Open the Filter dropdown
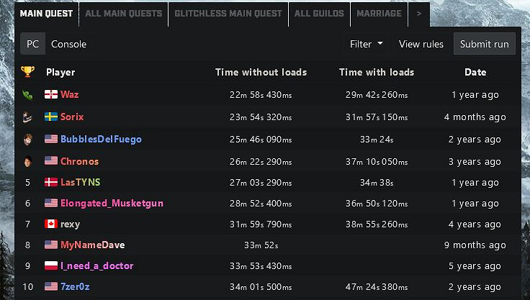Viewport: 530px width, 300px height. (367, 44)
